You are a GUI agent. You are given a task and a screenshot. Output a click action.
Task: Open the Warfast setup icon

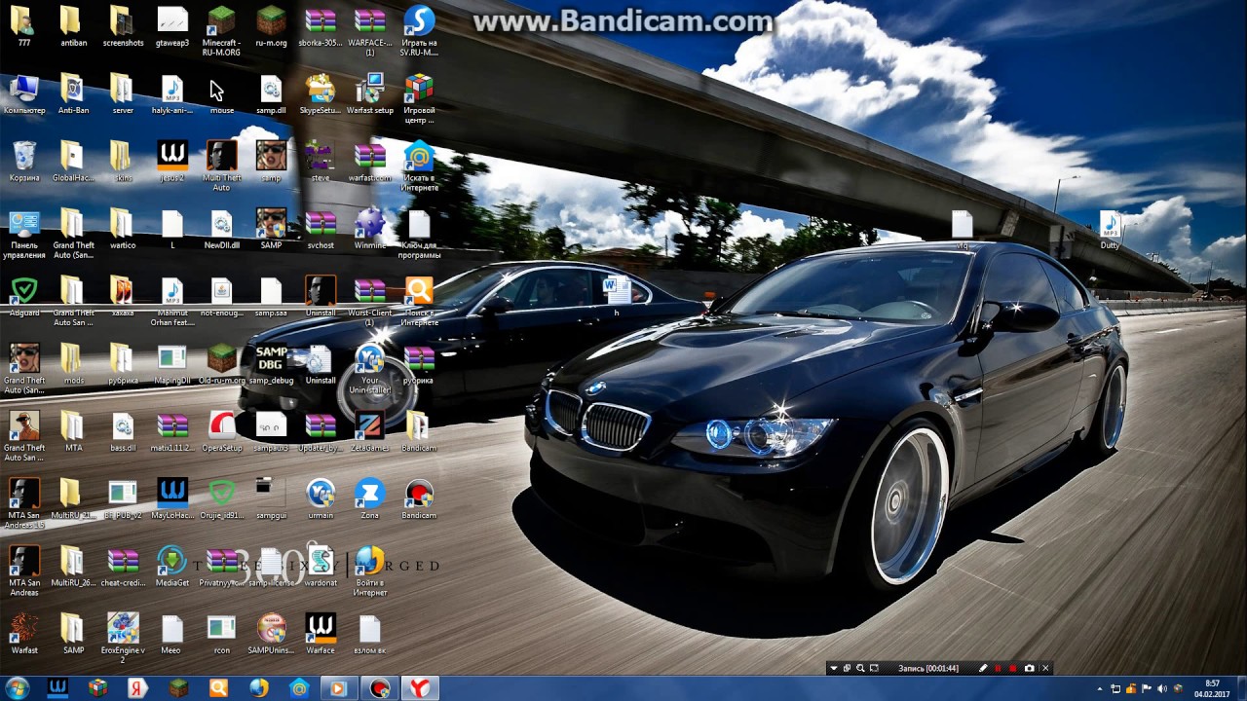370,94
